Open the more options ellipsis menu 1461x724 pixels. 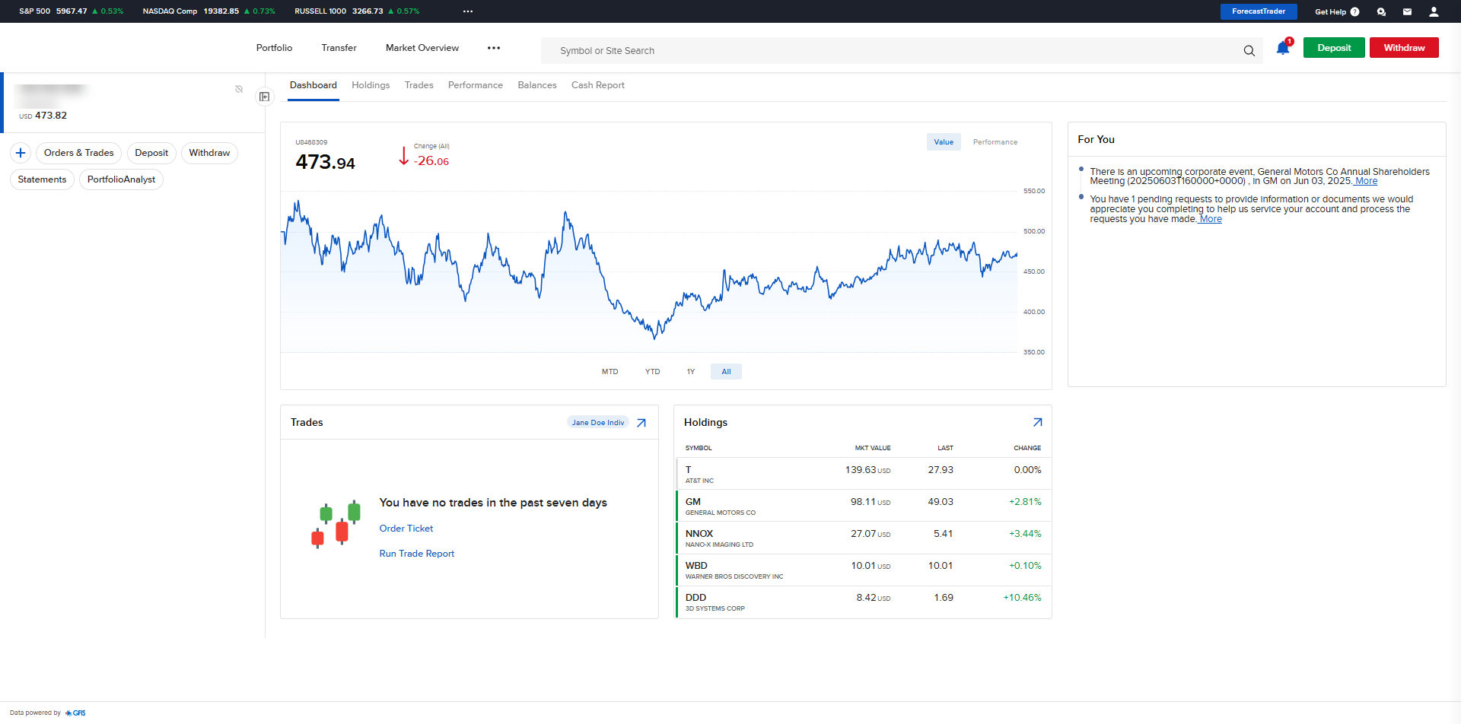(493, 47)
